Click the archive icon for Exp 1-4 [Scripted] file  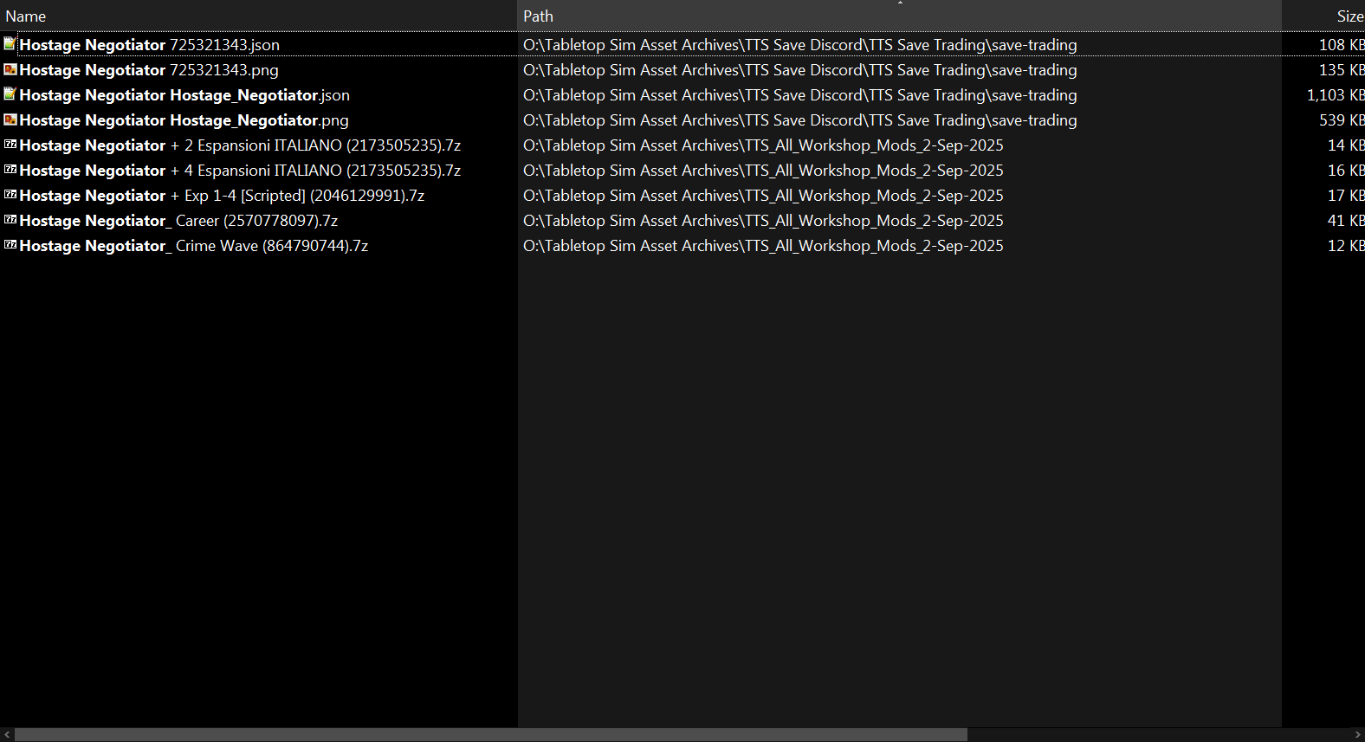tap(10, 194)
